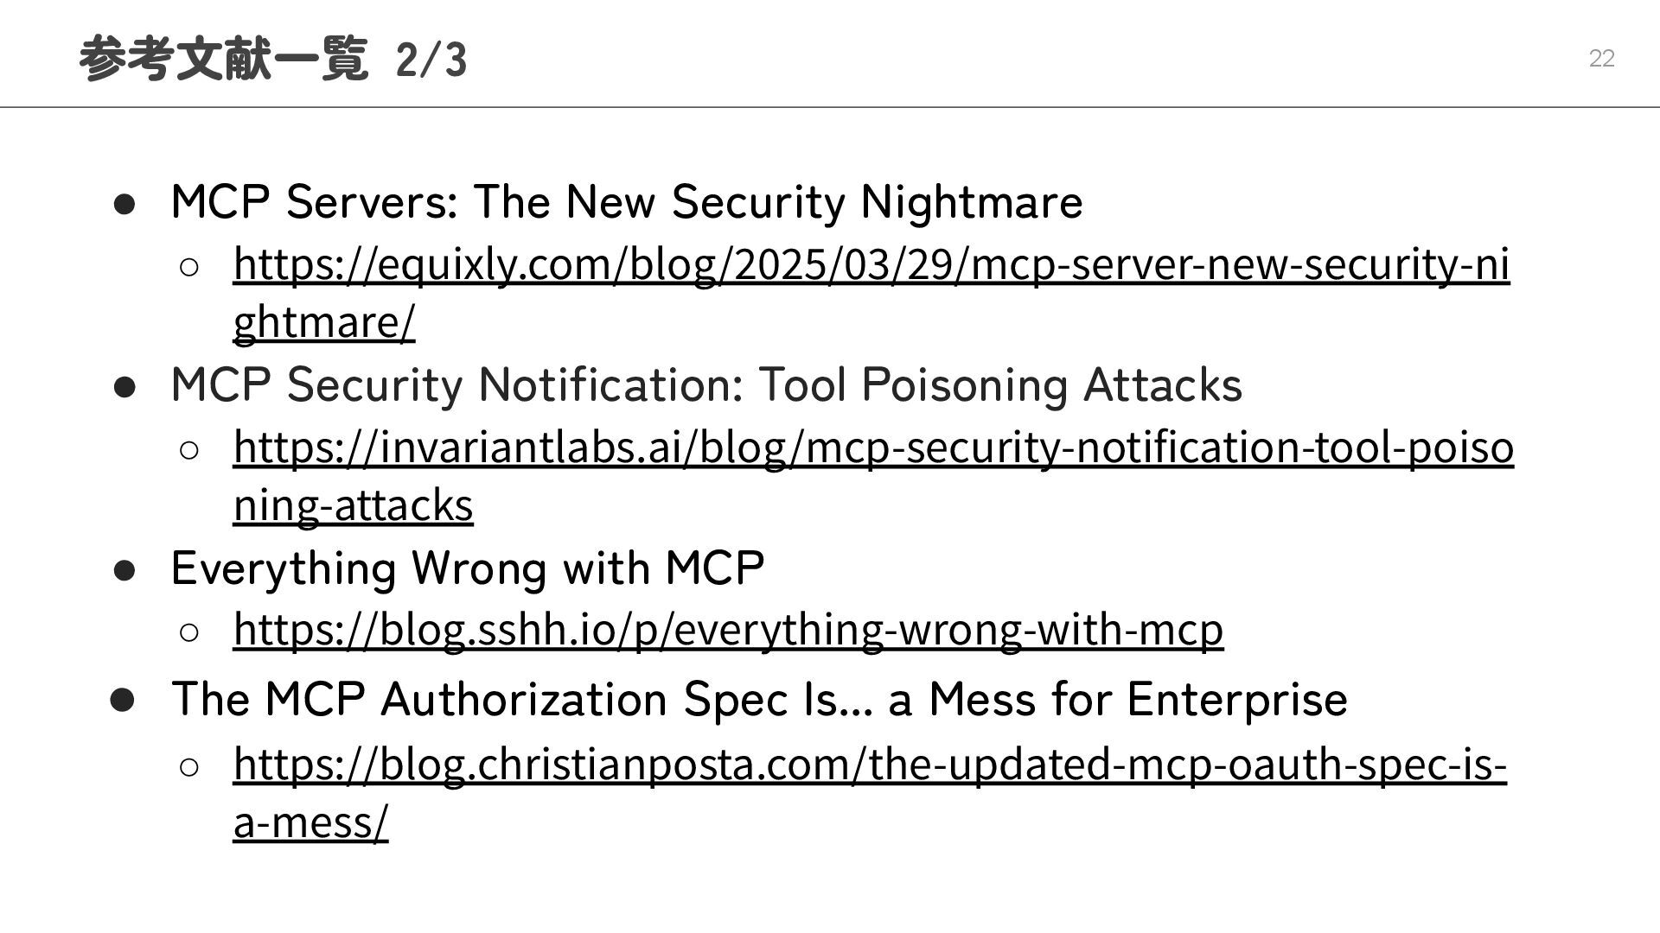
Task: Click the hollow bullet before the equixly link
Action: pyautogui.click(x=189, y=267)
